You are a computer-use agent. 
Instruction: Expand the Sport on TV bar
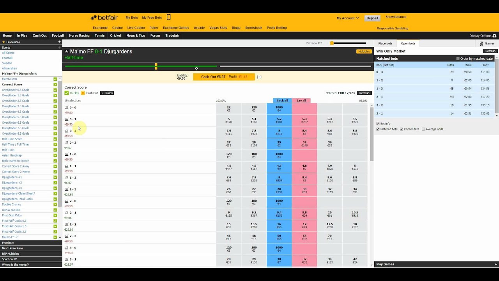pos(31,259)
